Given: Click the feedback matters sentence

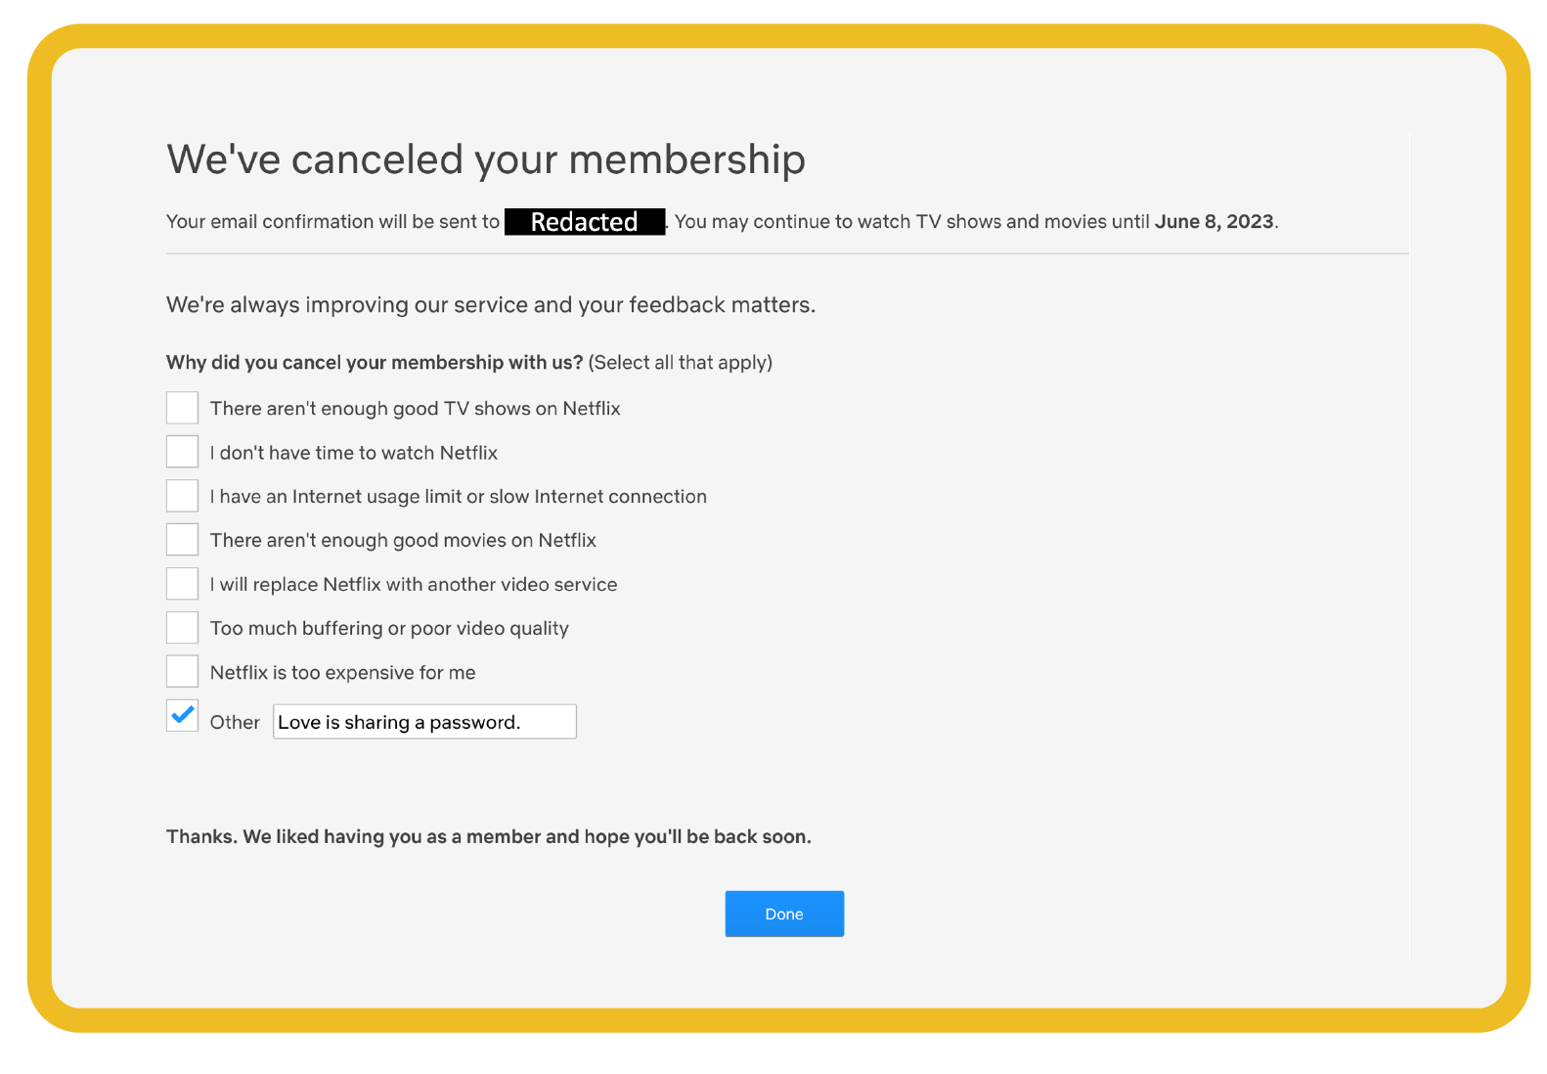Looking at the screenshot, I should [x=489, y=304].
